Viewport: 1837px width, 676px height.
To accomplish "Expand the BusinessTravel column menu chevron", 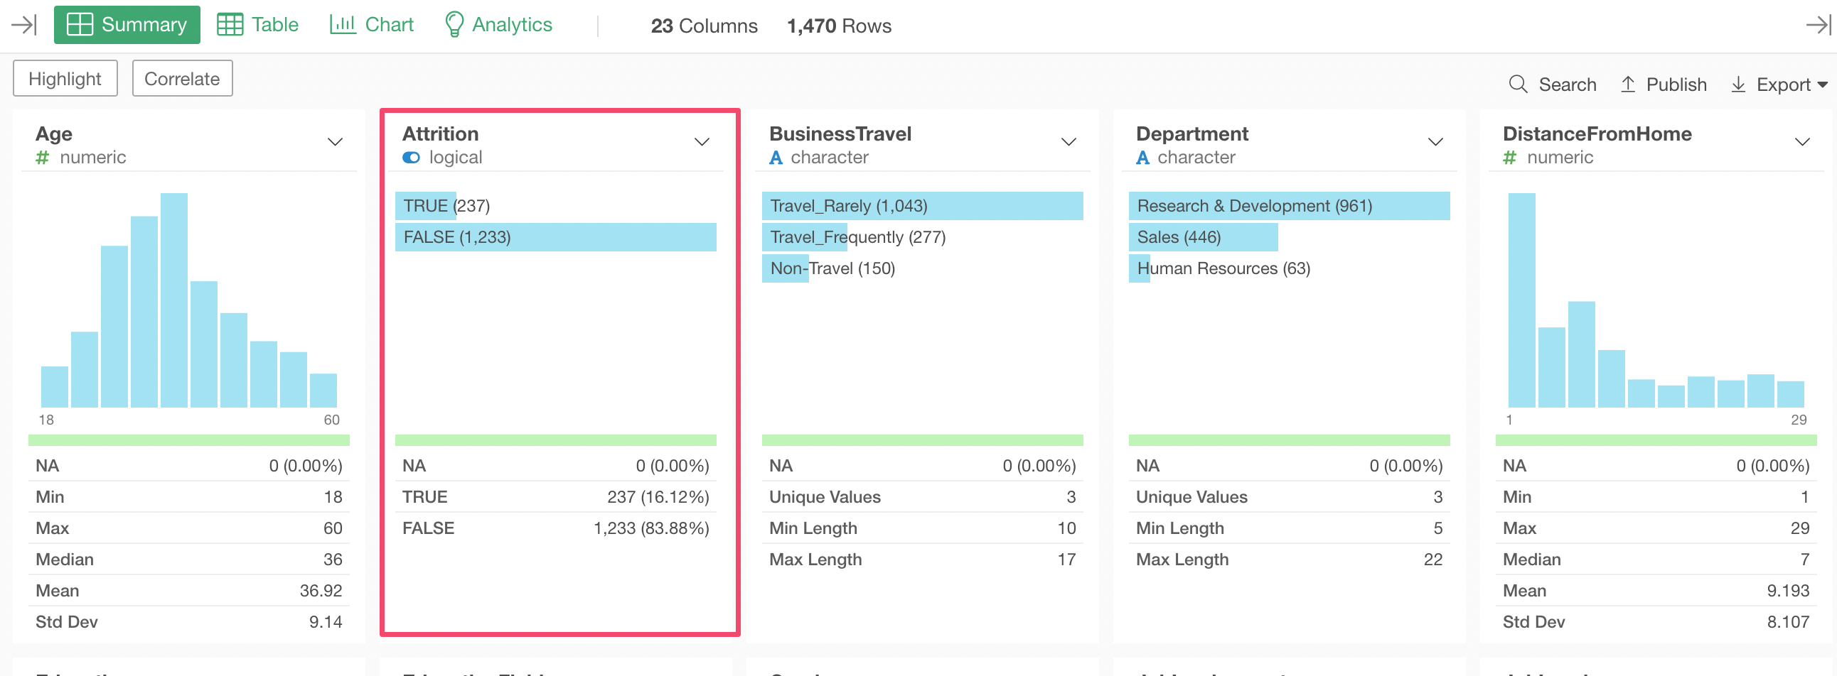I will 1069,142.
